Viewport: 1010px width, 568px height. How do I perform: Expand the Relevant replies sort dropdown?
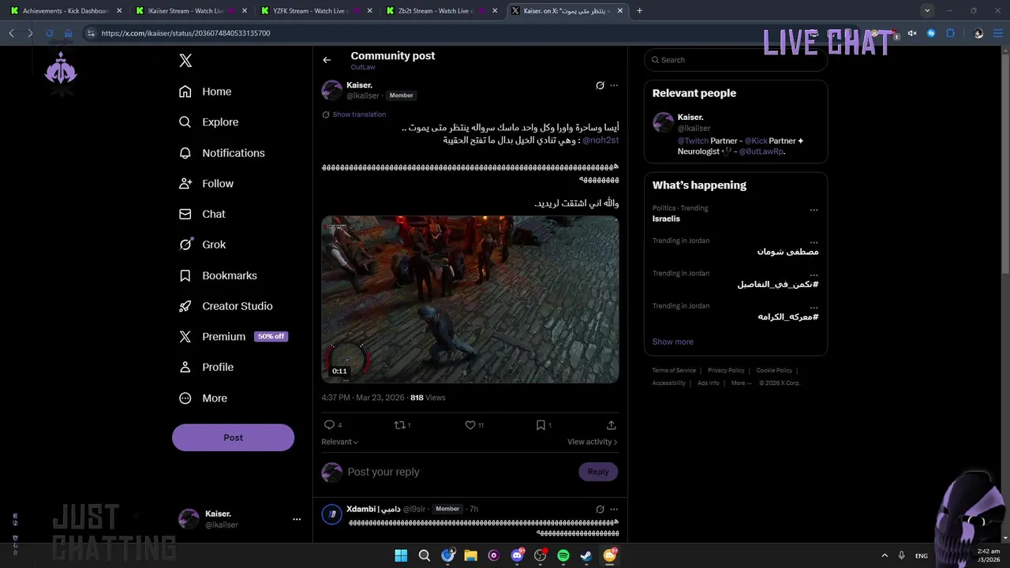coord(340,442)
